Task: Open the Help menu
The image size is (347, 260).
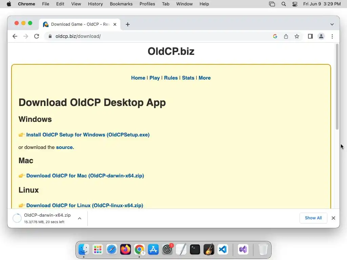Action: click(x=204, y=4)
